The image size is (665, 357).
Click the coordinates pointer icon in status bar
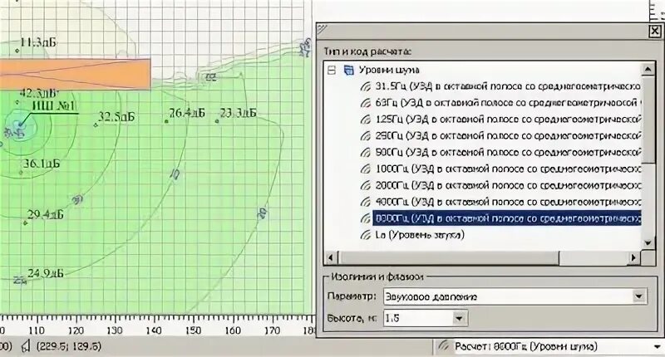pos(26,346)
